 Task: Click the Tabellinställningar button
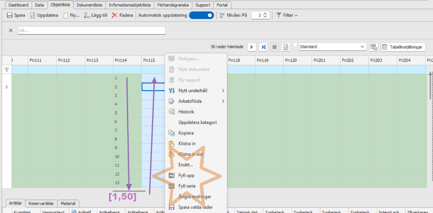pos(403,47)
